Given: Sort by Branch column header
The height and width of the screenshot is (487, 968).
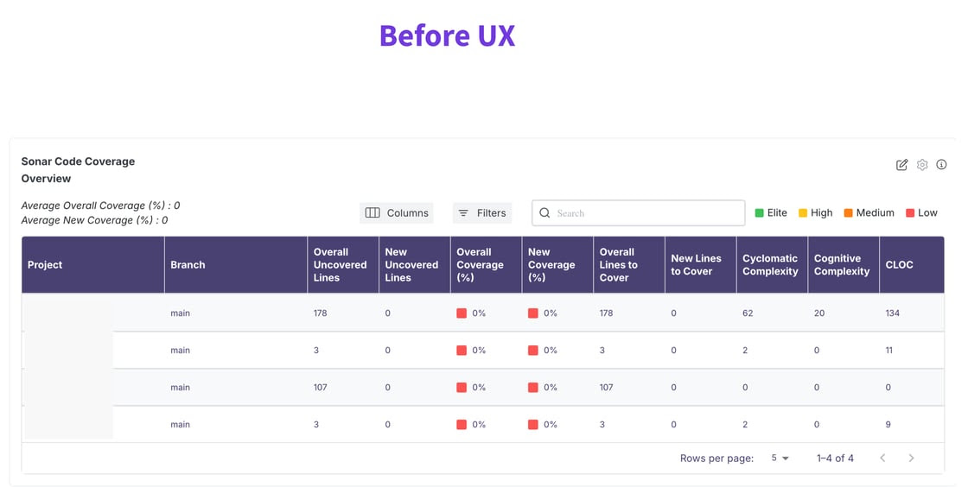Looking at the screenshot, I should (188, 265).
